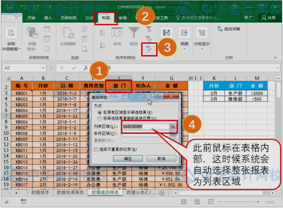Click the Refresh All icon
The image size is (283, 208).
(x=68, y=32)
